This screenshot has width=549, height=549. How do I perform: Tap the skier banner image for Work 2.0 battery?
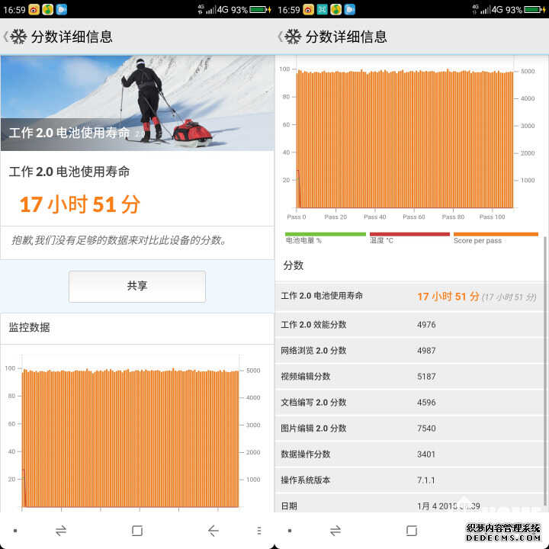137,103
